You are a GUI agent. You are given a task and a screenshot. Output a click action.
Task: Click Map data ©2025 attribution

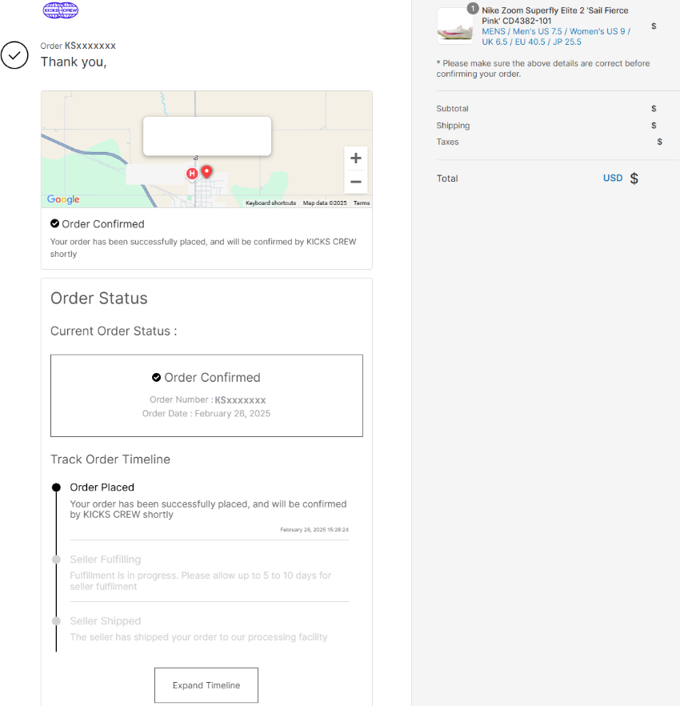point(325,203)
